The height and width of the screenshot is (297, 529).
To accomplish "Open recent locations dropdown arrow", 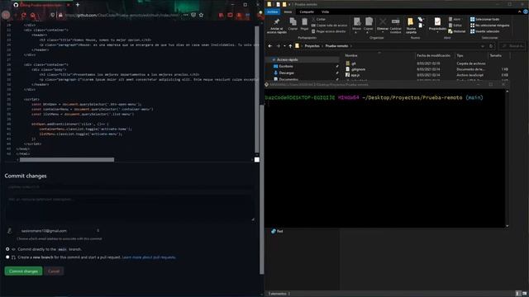I will click(284, 46).
